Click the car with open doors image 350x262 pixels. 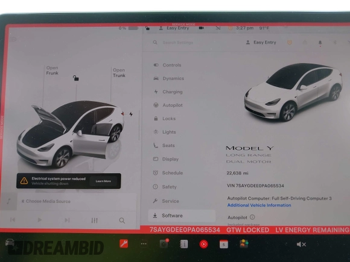pos(71,134)
